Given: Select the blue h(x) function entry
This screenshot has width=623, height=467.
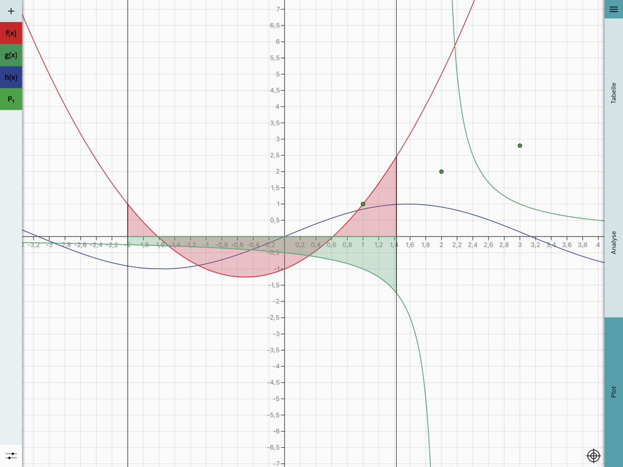Looking at the screenshot, I should tap(11, 77).
